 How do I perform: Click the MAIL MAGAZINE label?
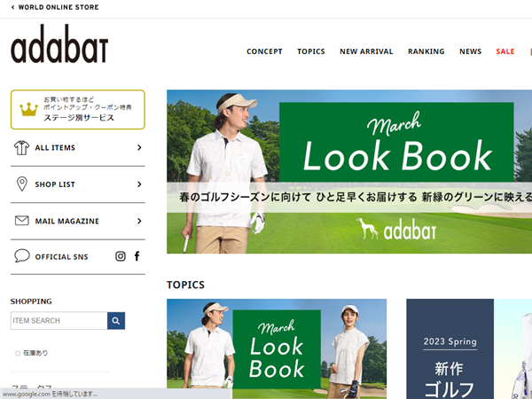click(x=67, y=221)
